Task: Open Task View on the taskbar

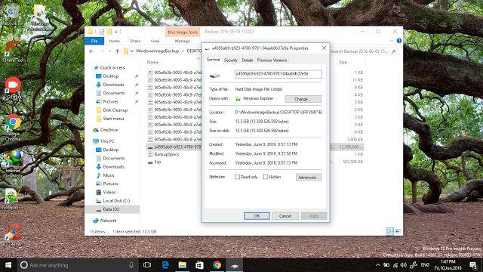Action: 147,265
